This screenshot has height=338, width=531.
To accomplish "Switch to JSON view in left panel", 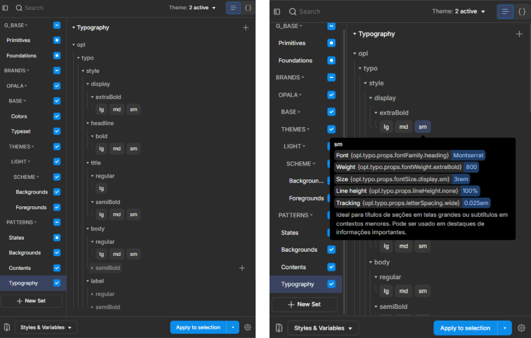I will tap(248, 8).
